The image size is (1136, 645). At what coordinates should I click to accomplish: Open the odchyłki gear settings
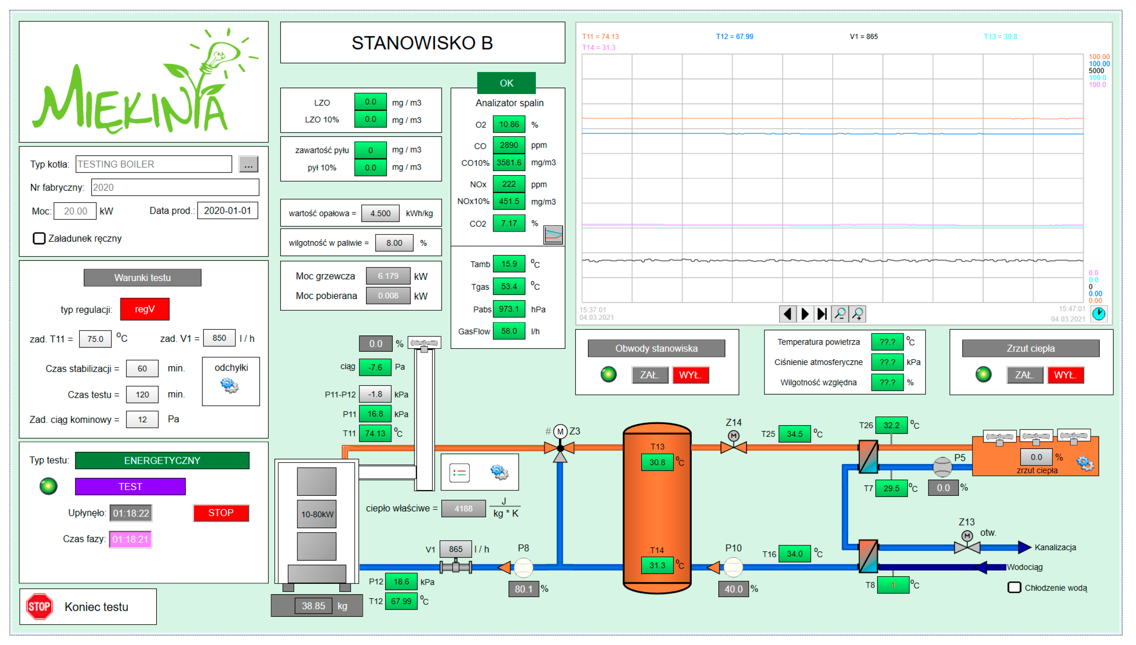click(x=230, y=386)
